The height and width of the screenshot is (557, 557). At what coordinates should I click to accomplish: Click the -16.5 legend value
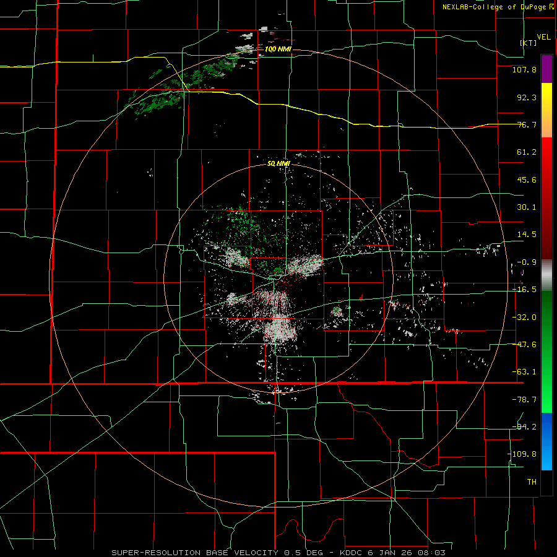pyautogui.click(x=524, y=290)
